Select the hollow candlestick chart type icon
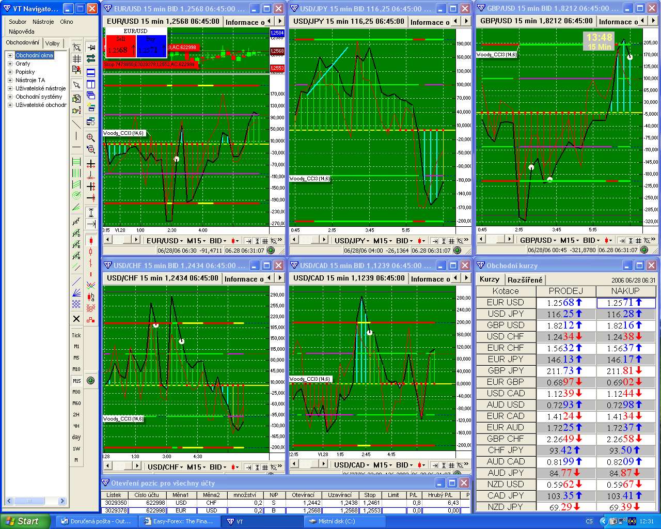This screenshot has width=661, height=529. click(x=91, y=252)
